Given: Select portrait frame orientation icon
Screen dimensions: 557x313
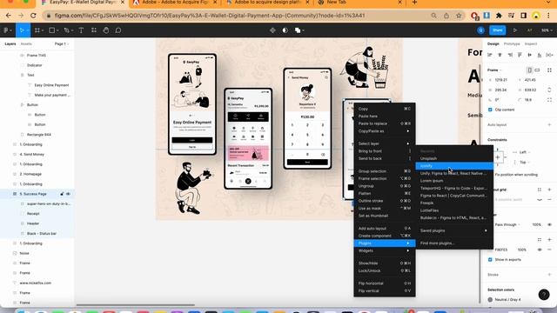Looking at the screenshot, I should coord(530,70).
